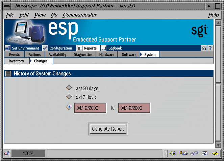
Task: Click the title bar maximize square button
Action: (x=218, y=6)
